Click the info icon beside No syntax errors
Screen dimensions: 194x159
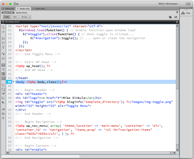click(3, 22)
